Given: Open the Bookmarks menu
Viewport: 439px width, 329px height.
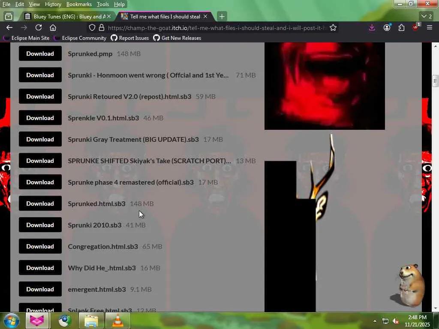Looking at the screenshot, I should coord(79,4).
